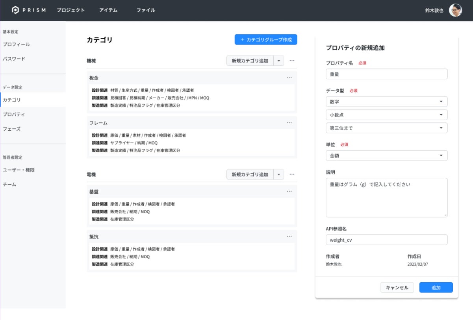The height and width of the screenshot is (320, 473).
Task: Click the 追加 button
Action: 436,288
